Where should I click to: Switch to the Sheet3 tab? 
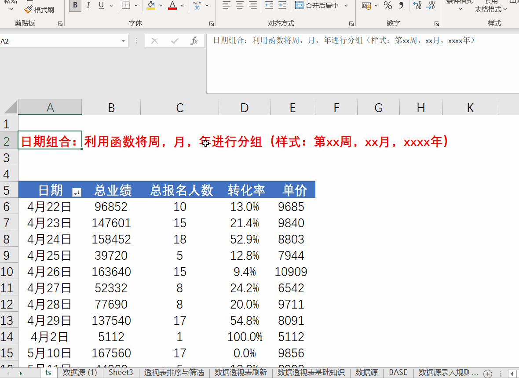(121, 372)
